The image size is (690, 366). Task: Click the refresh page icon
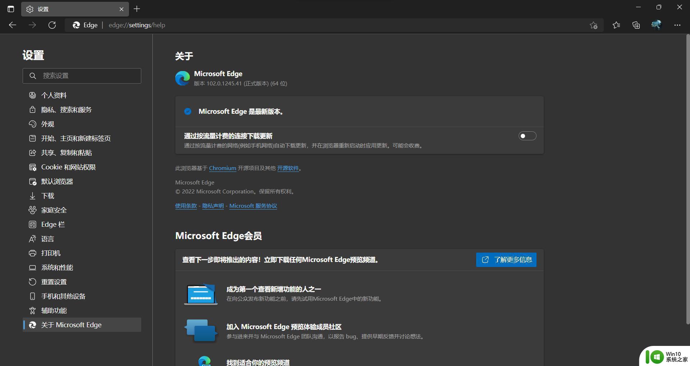coord(52,25)
